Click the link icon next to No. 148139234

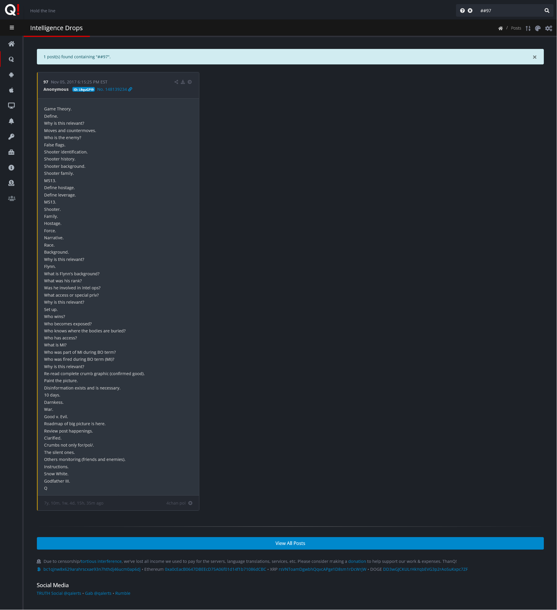coord(130,89)
